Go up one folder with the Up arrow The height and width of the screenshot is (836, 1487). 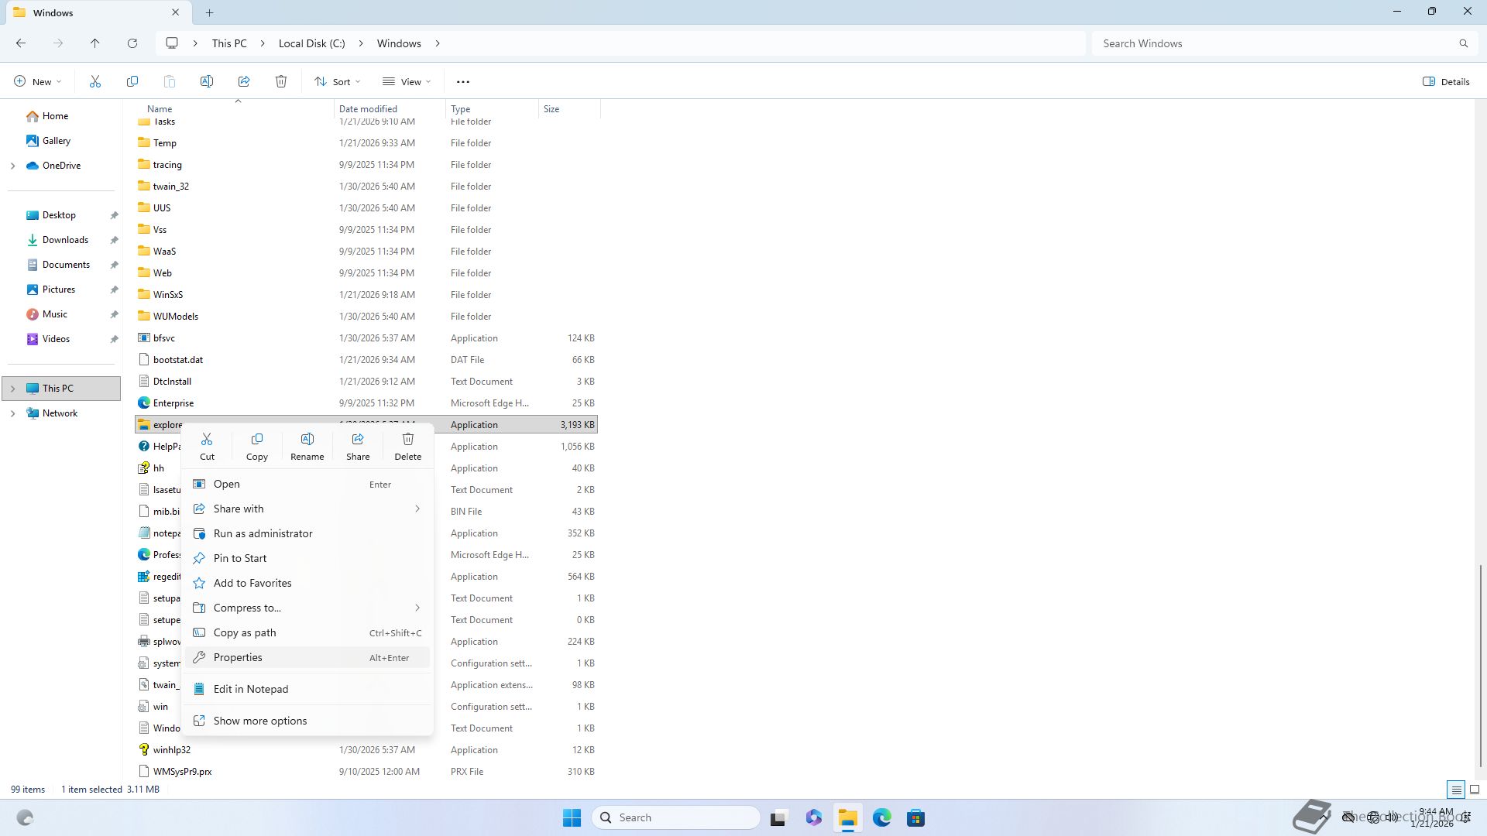coord(95,43)
